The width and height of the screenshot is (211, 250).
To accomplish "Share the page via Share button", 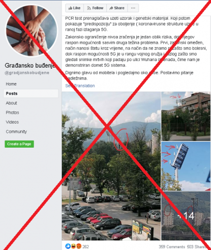I will pyautogui.click(x=117, y=8).
